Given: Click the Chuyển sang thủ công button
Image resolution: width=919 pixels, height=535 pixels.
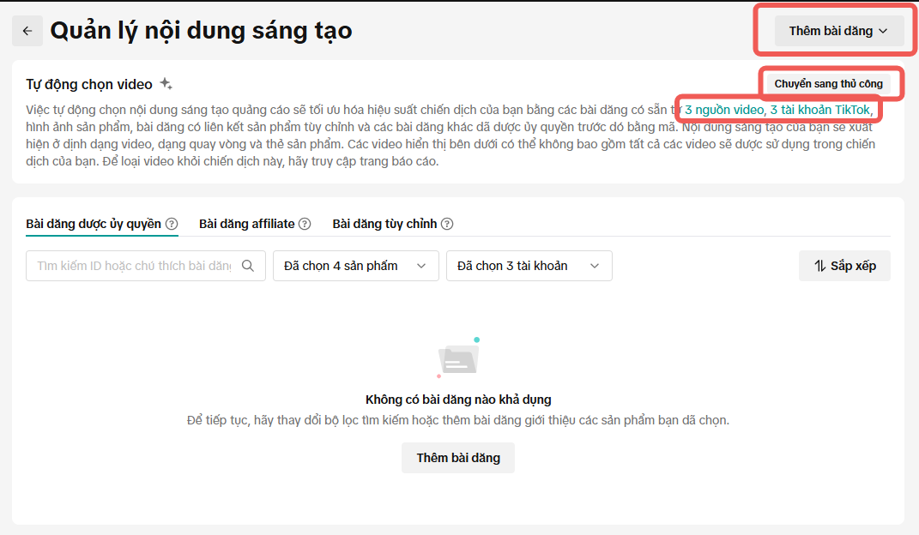Looking at the screenshot, I should 828,84.
